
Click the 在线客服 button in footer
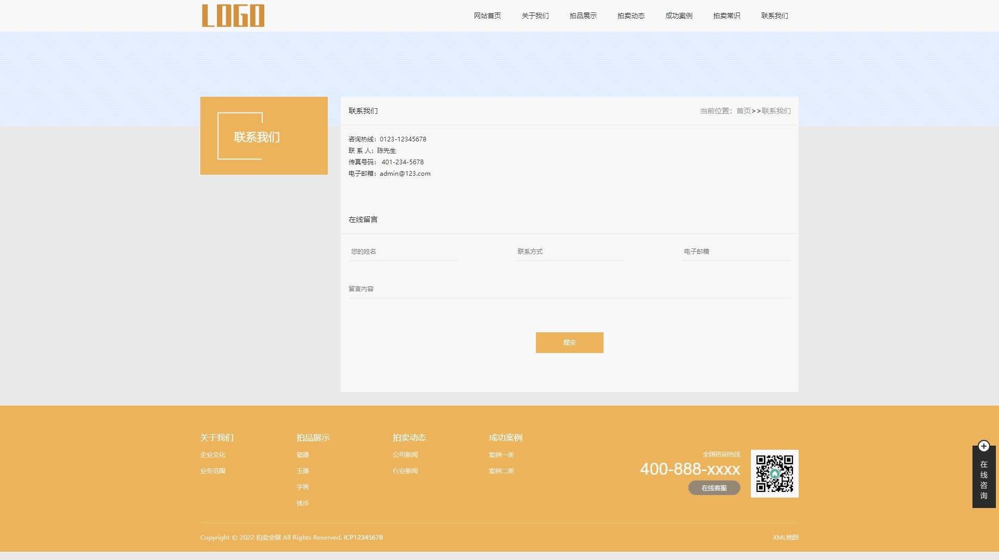714,488
